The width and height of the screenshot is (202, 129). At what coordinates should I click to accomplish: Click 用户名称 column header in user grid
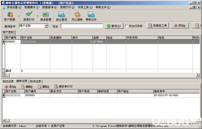35,38
